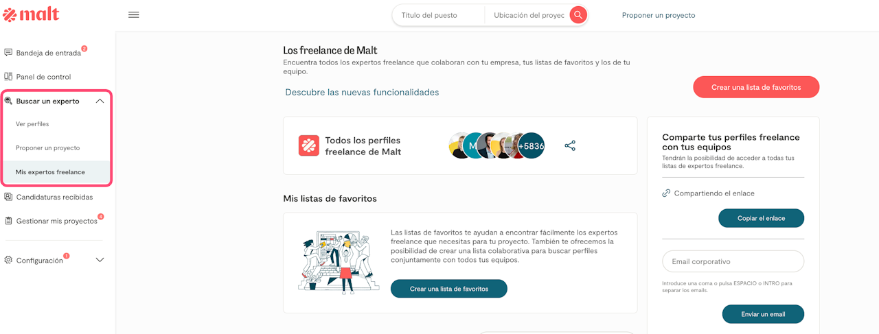Click the +5836 profiles avatar bubble
Image resolution: width=879 pixels, height=334 pixels.
[531, 146]
